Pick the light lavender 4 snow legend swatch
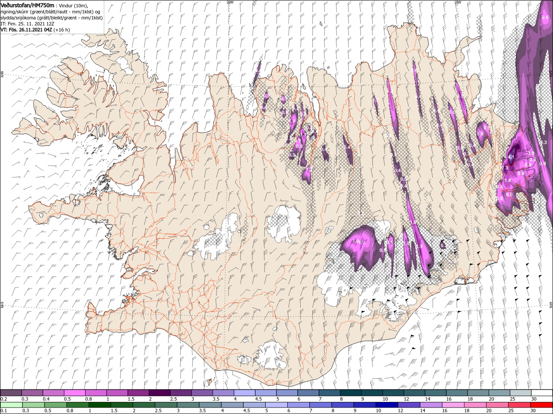 (x=244, y=393)
